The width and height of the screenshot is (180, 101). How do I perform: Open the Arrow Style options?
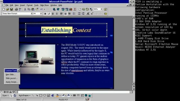82,95
